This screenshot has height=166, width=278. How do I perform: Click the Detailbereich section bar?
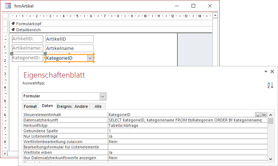tap(111, 30)
